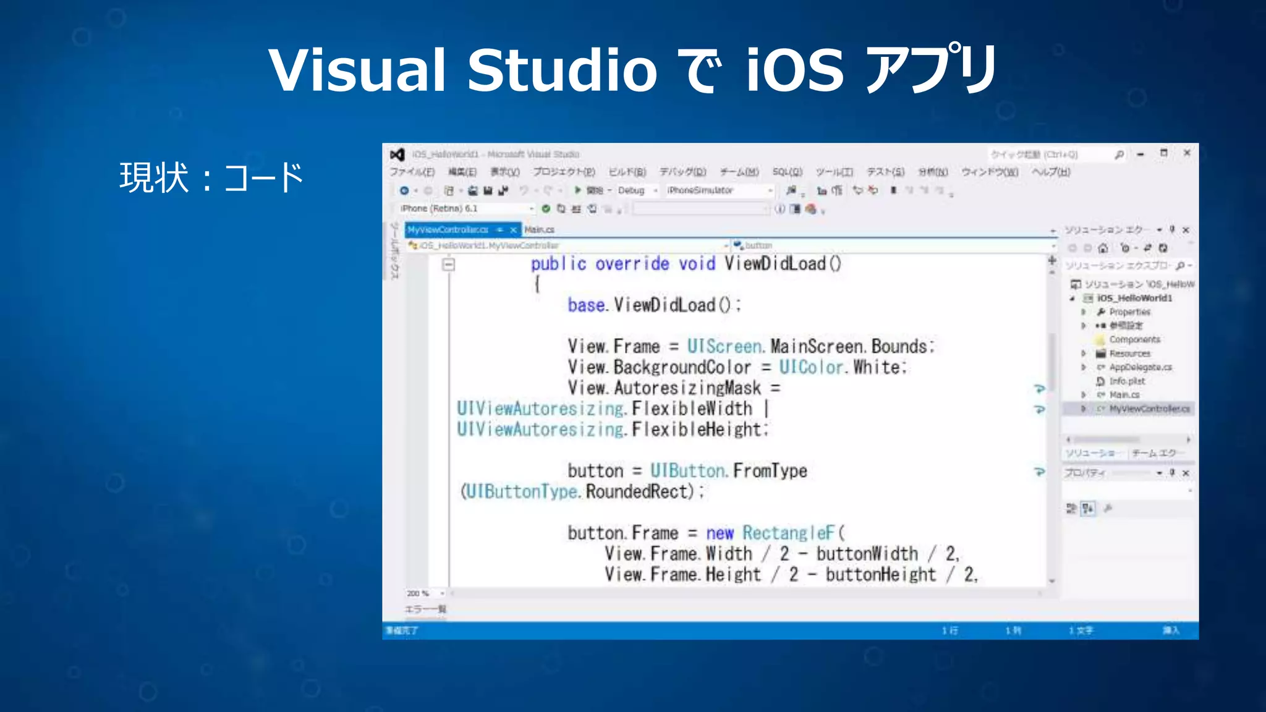Click the 開始 start button label
Screen dimensions: 1266x712
(594, 190)
